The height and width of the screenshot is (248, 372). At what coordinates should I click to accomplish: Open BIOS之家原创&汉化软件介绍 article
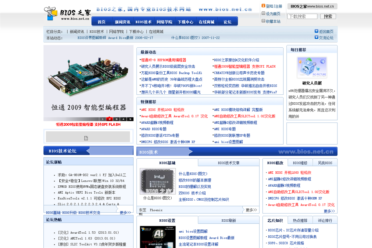point(236,60)
